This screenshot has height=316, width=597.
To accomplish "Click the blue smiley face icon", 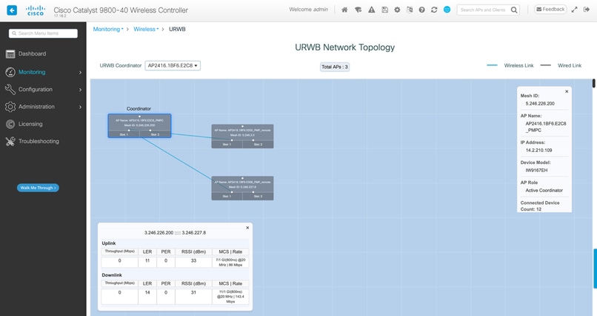I will 447,10.
